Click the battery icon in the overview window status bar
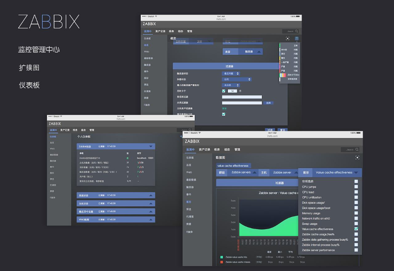This screenshot has width=394, height=271. pyautogui.click(x=298, y=16)
